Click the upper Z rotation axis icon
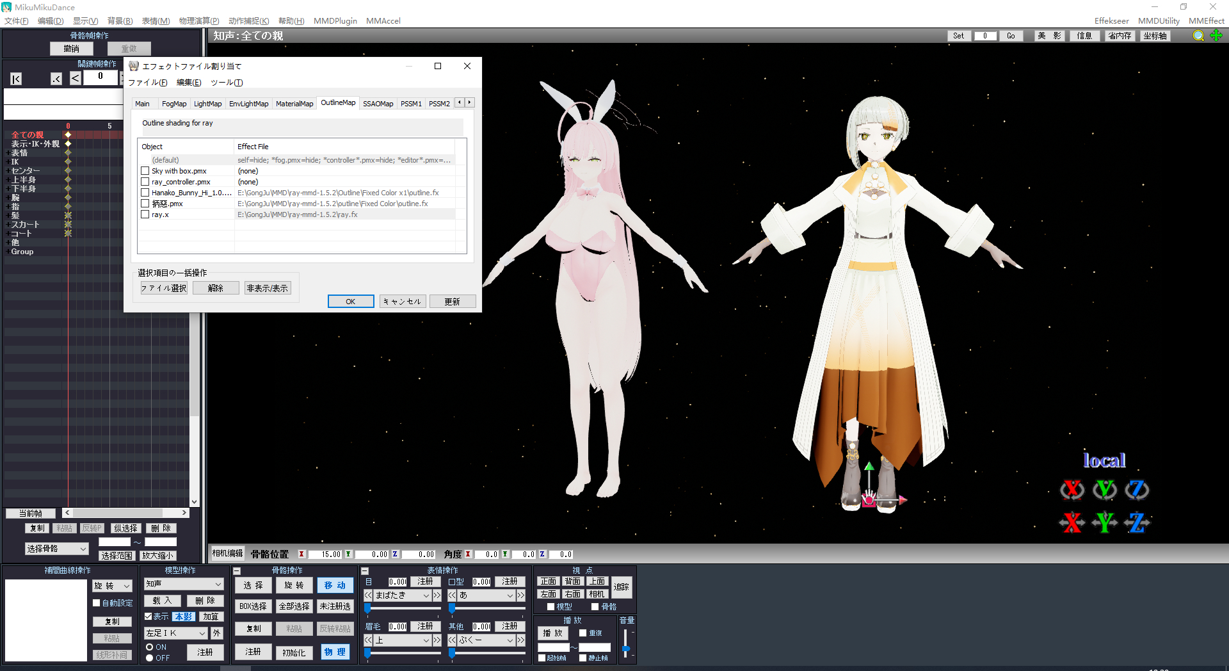Image resolution: width=1229 pixels, height=671 pixels. click(1137, 490)
